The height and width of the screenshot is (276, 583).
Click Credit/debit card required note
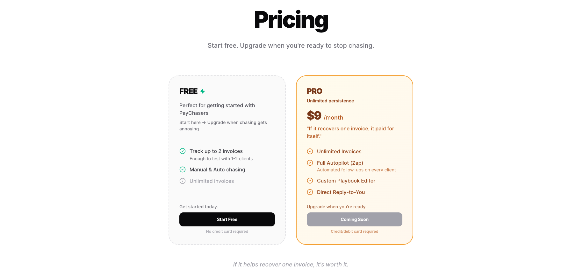tap(354, 231)
